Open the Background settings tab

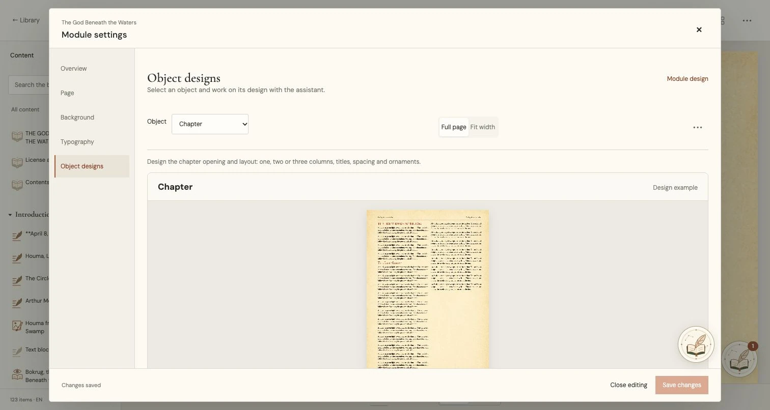click(x=92, y=118)
